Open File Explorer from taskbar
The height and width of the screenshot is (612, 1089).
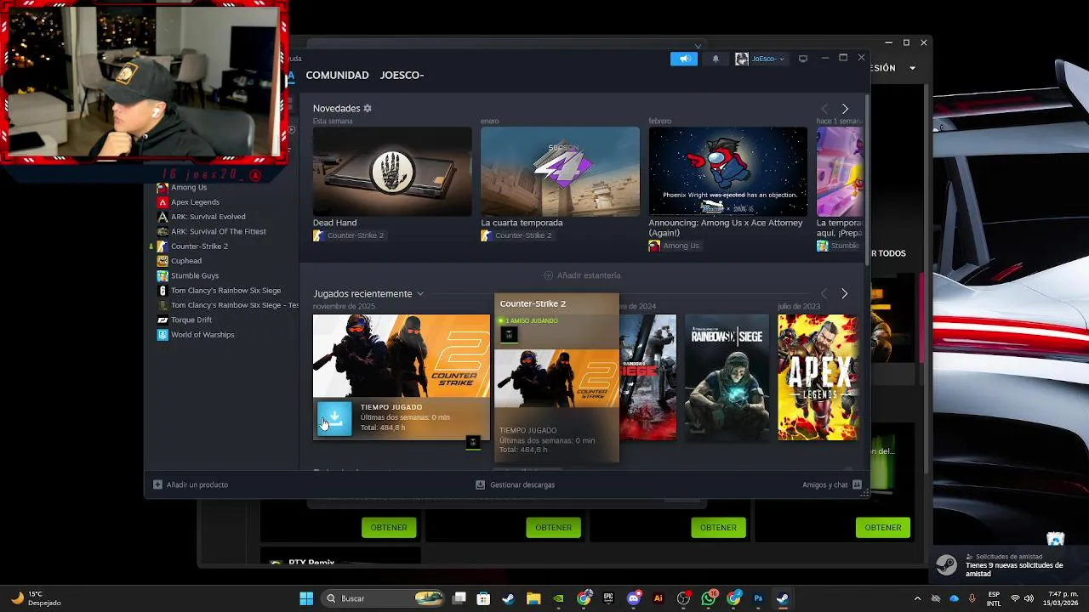point(533,598)
